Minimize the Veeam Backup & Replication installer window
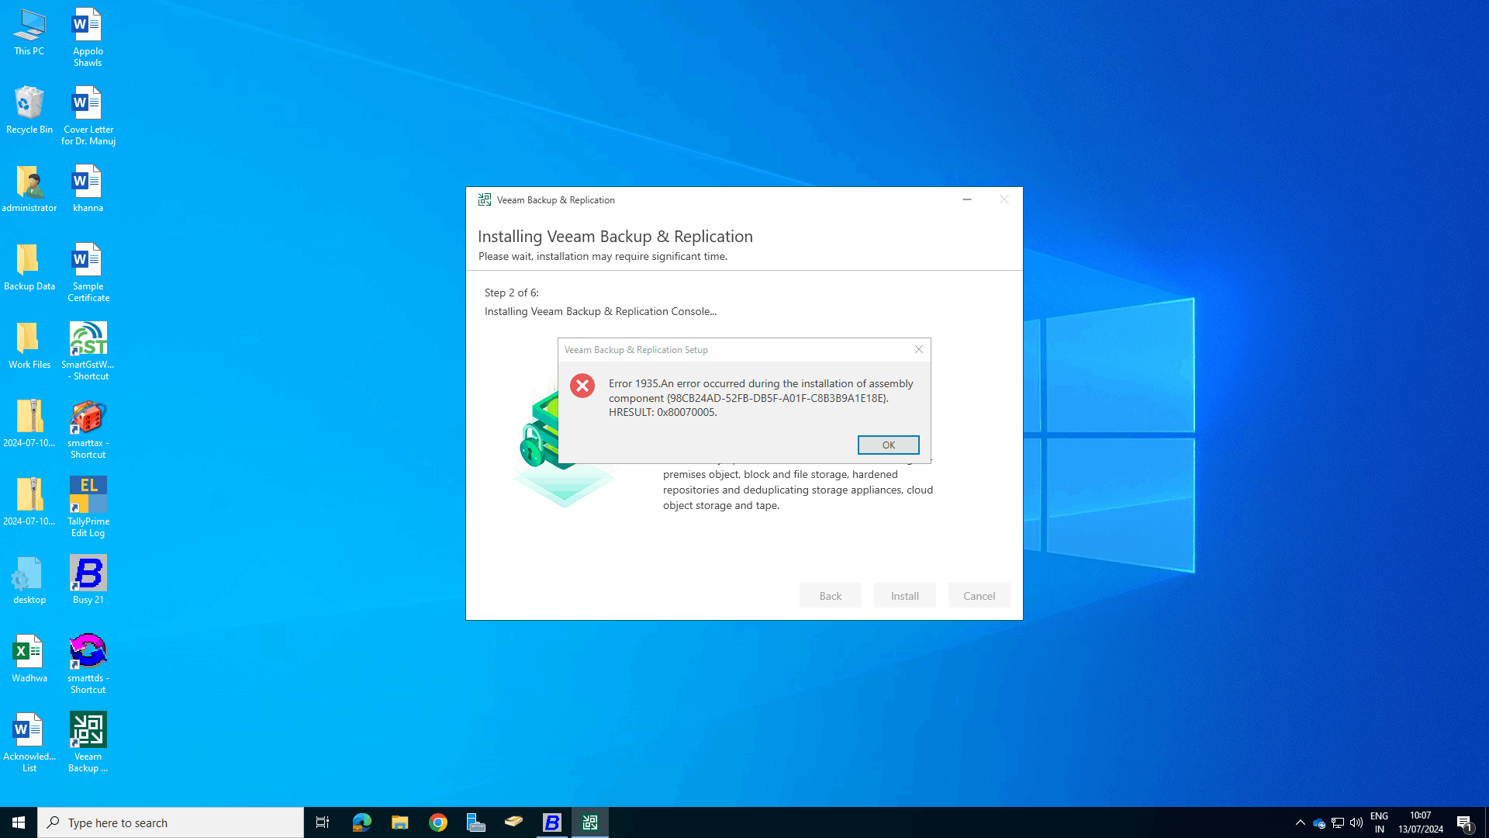The image size is (1489, 838). coord(967,199)
